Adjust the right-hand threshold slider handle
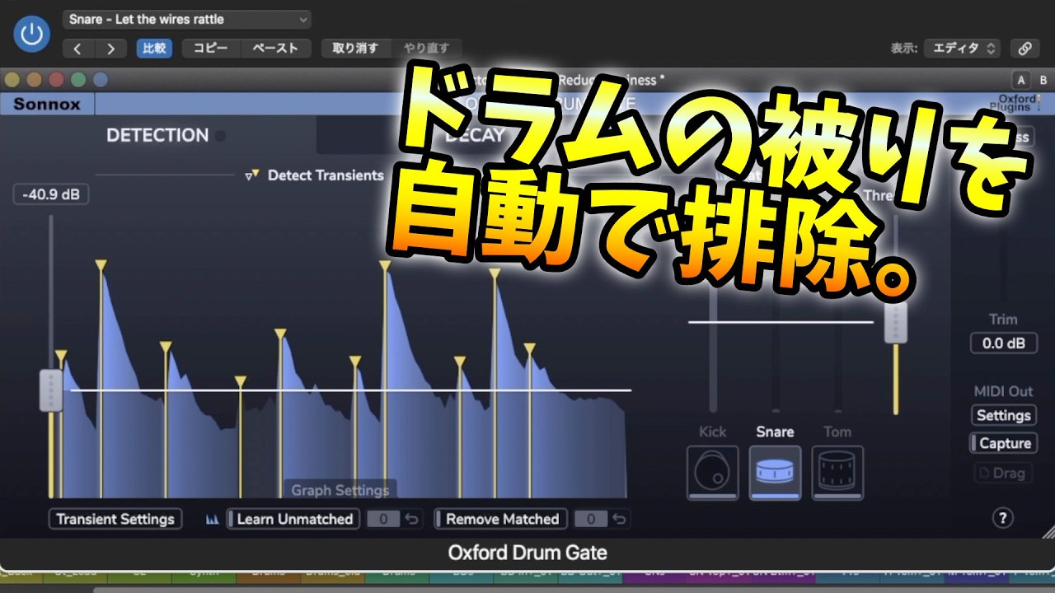 (x=896, y=322)
